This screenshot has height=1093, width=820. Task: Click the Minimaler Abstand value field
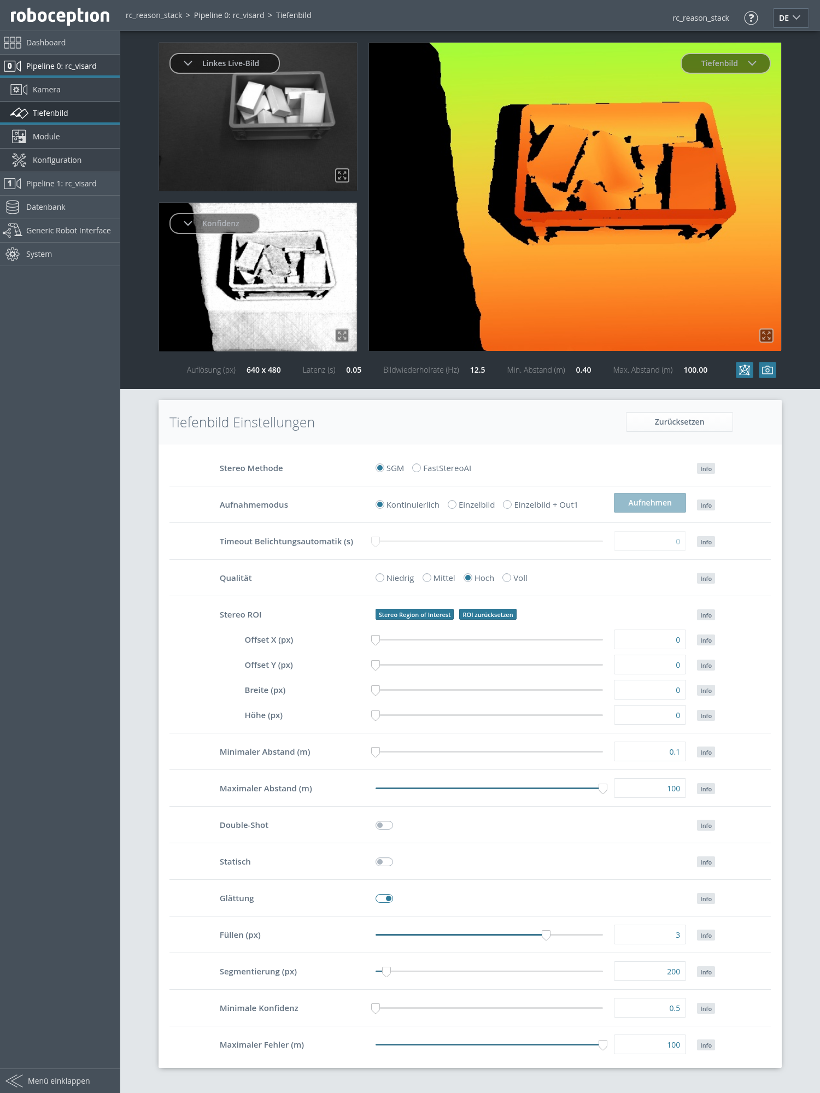coord(649,752)
